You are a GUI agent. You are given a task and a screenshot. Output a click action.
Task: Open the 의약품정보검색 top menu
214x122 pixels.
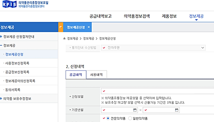[x=137, y=16]
